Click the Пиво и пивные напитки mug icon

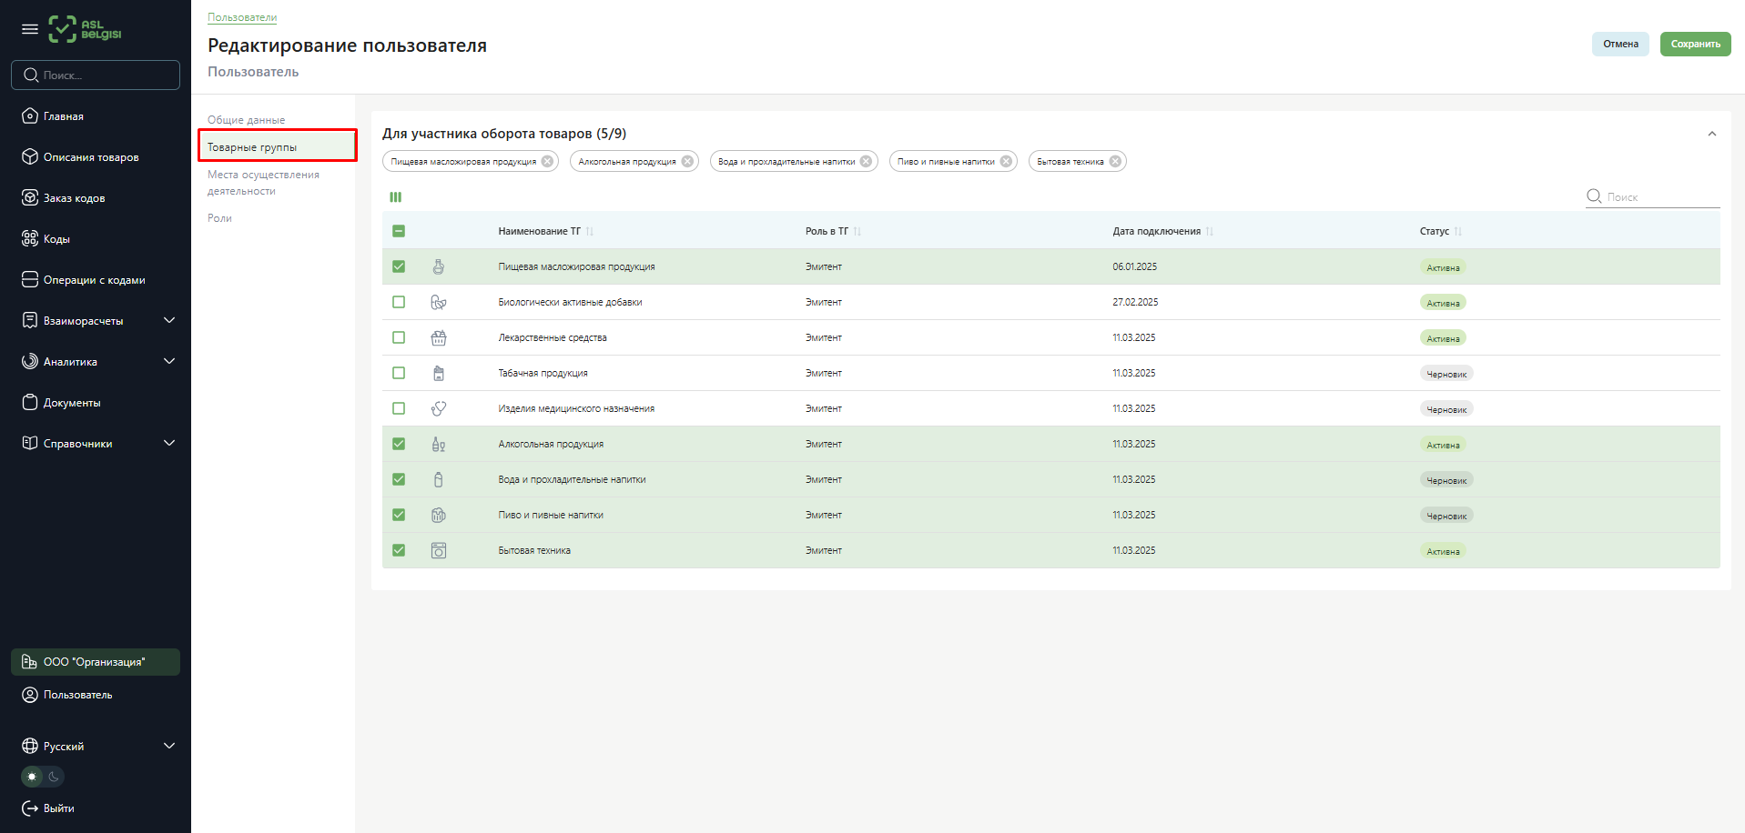click(439, 515)
